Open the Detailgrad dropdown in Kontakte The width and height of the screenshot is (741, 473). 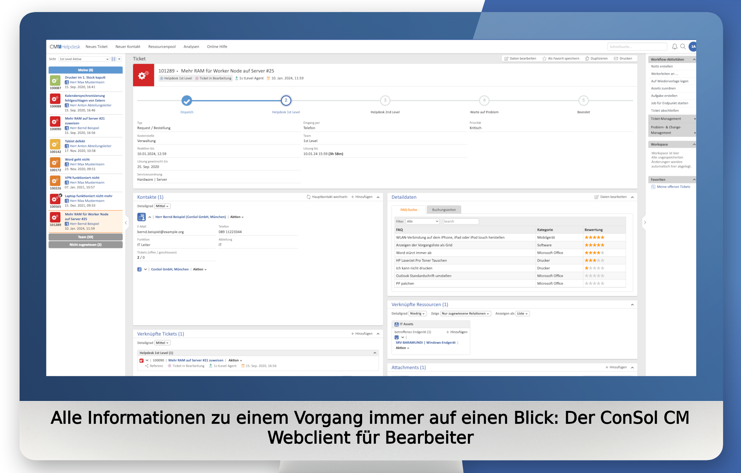(x=162, y=206)
